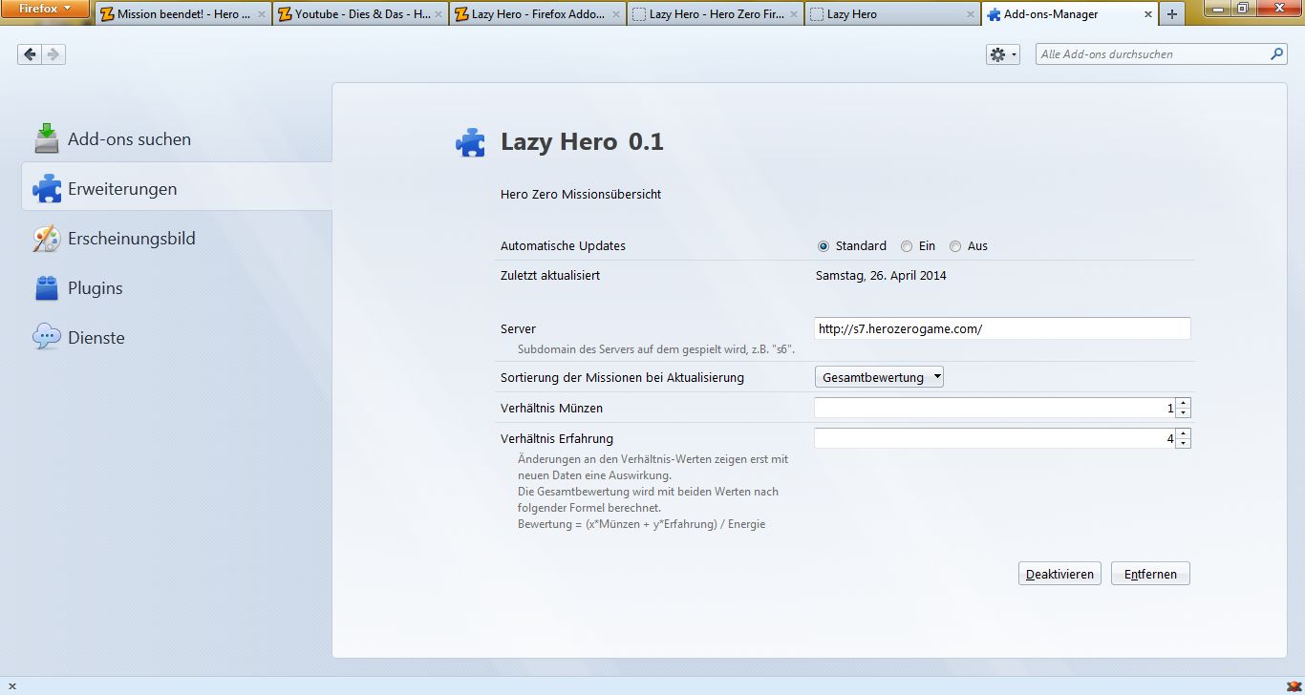
Task: Open the Erscheinungsbild palette icon
Action: [47, 238]
